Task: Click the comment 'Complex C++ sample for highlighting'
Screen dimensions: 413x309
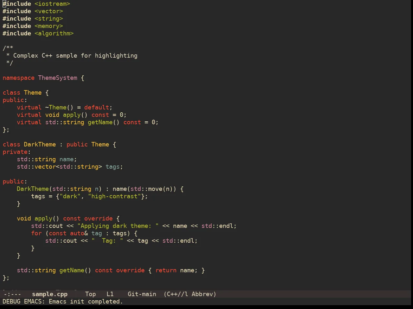Action: 75,56
